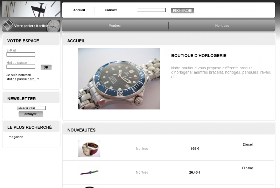The height and width of the screenshot is (188, 280).
Task: Open the Diesel product name link
Action: [247, 145]
